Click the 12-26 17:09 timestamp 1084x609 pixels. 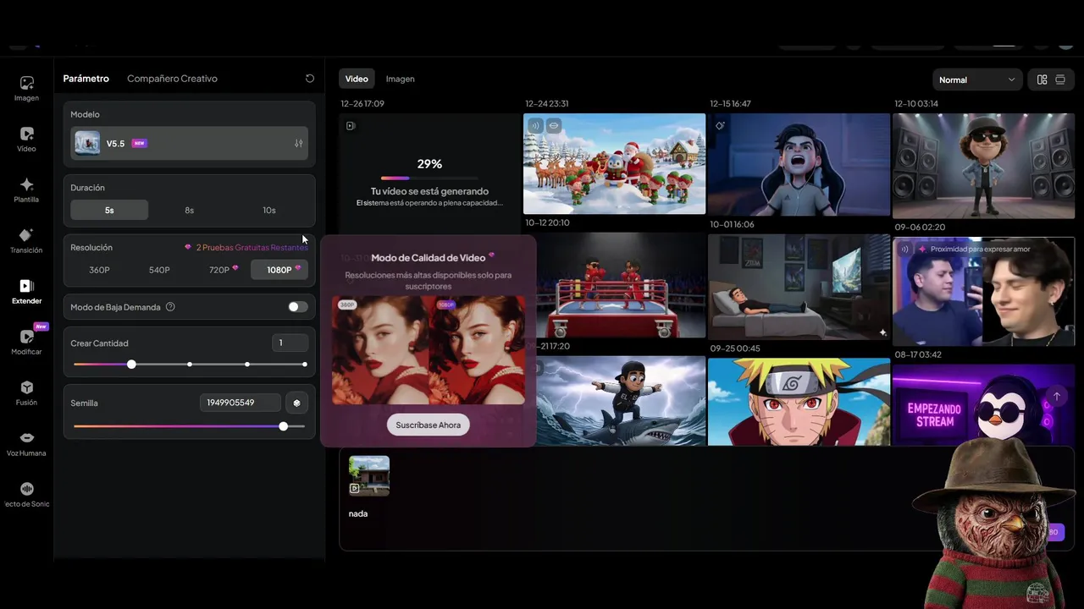pyautogui.click(x=362, y=104)
